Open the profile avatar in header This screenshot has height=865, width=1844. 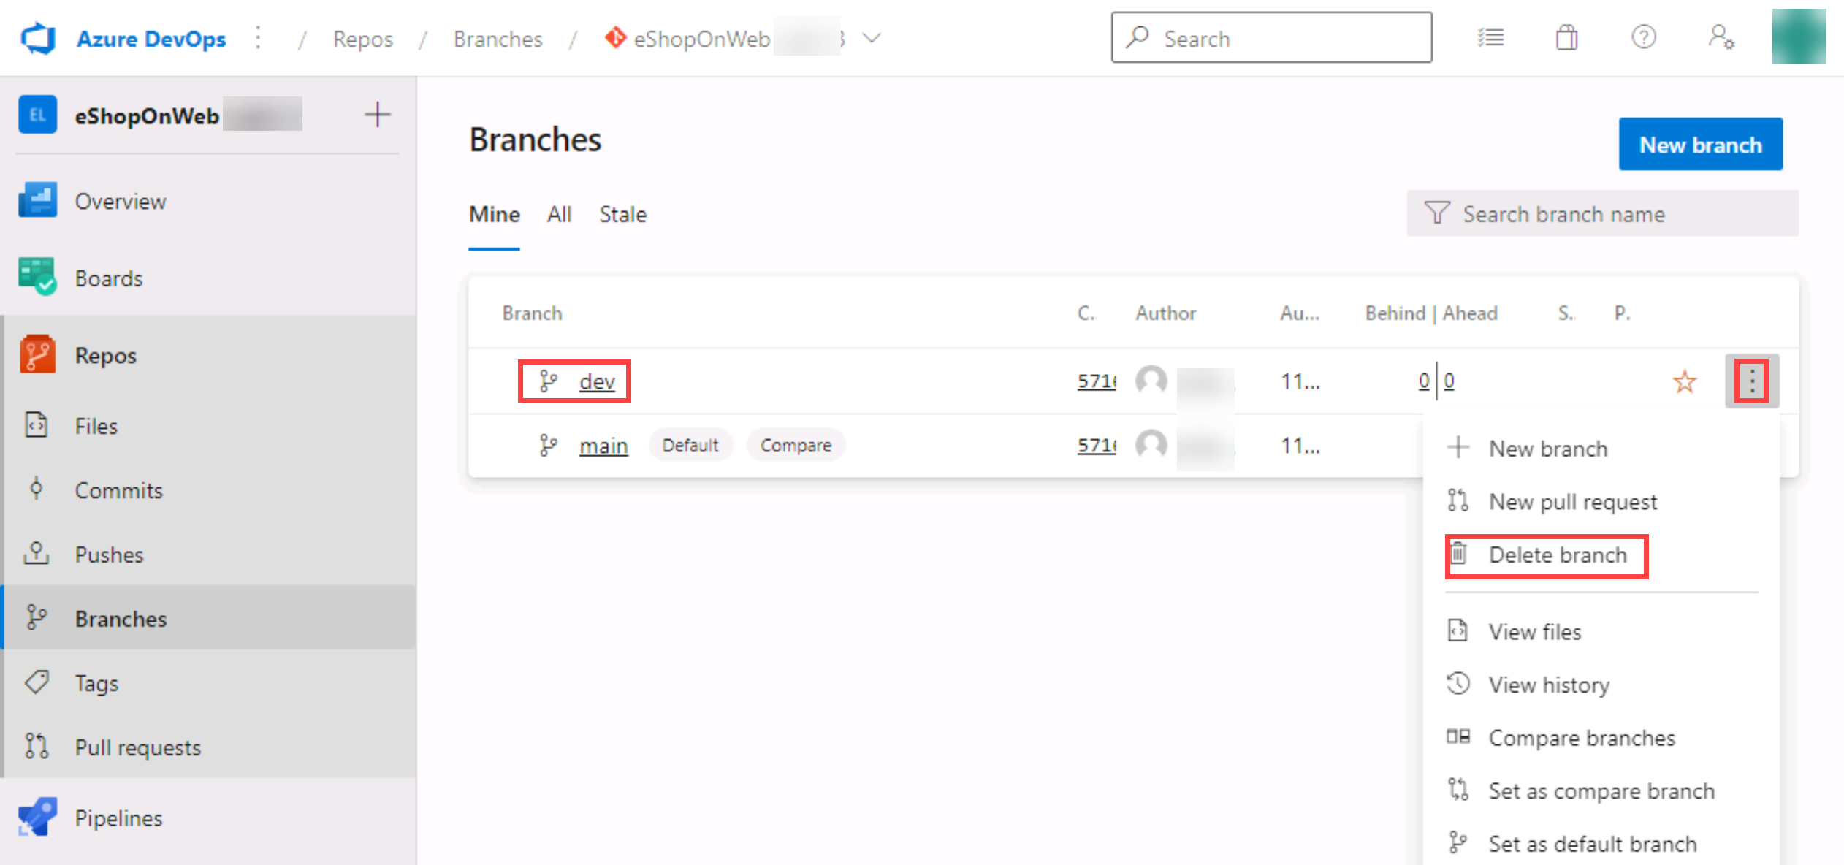point(1799,37)
